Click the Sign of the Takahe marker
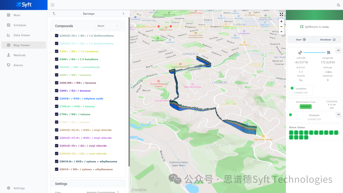 click(263, 136)
